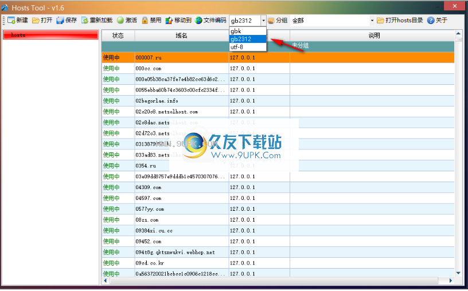
Task: Sort by the 状态 column header
Action: point(118,36)
